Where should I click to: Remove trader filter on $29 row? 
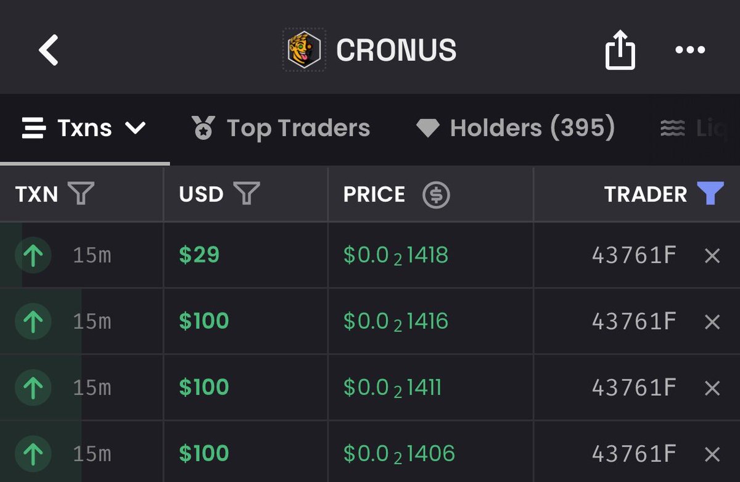click(712, 255)
